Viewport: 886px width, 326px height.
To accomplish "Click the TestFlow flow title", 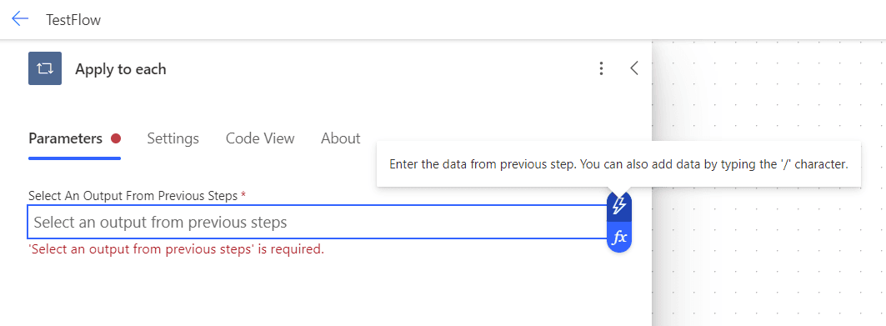I will click(73, 20).
